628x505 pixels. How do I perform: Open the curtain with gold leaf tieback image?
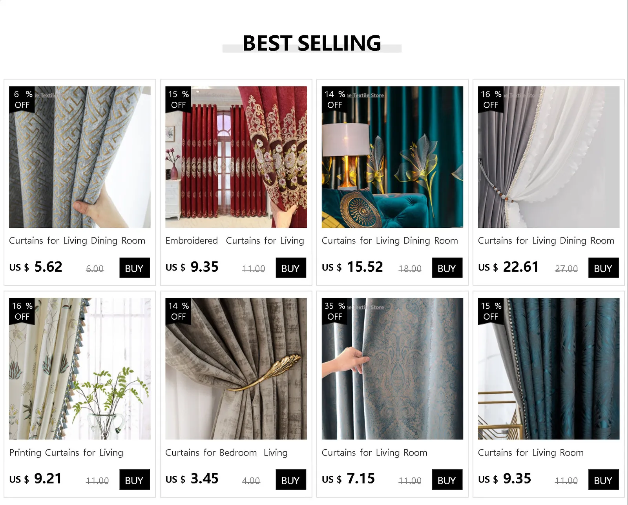pos(236,369)
